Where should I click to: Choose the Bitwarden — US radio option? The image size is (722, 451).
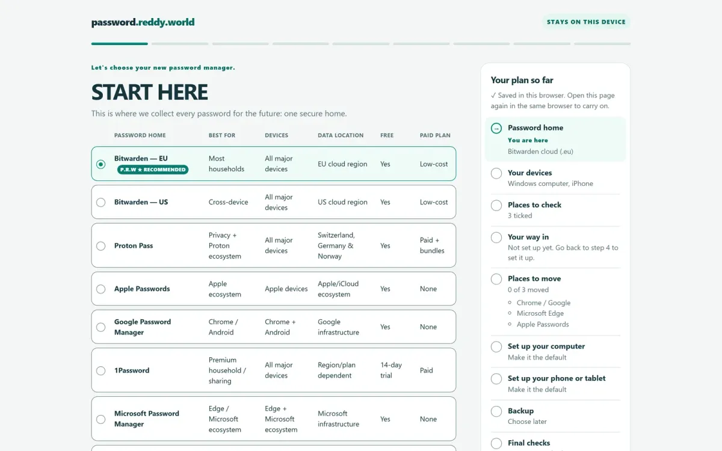point(100,202)
